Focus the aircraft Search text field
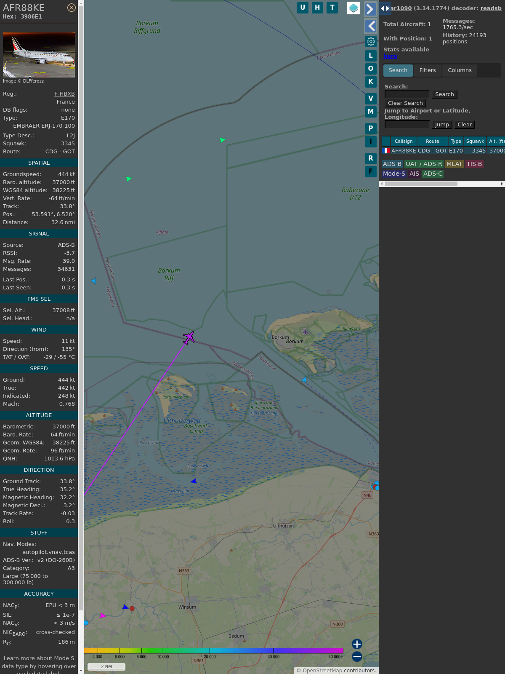Screen dimensions: 505x674 (407, 94)
